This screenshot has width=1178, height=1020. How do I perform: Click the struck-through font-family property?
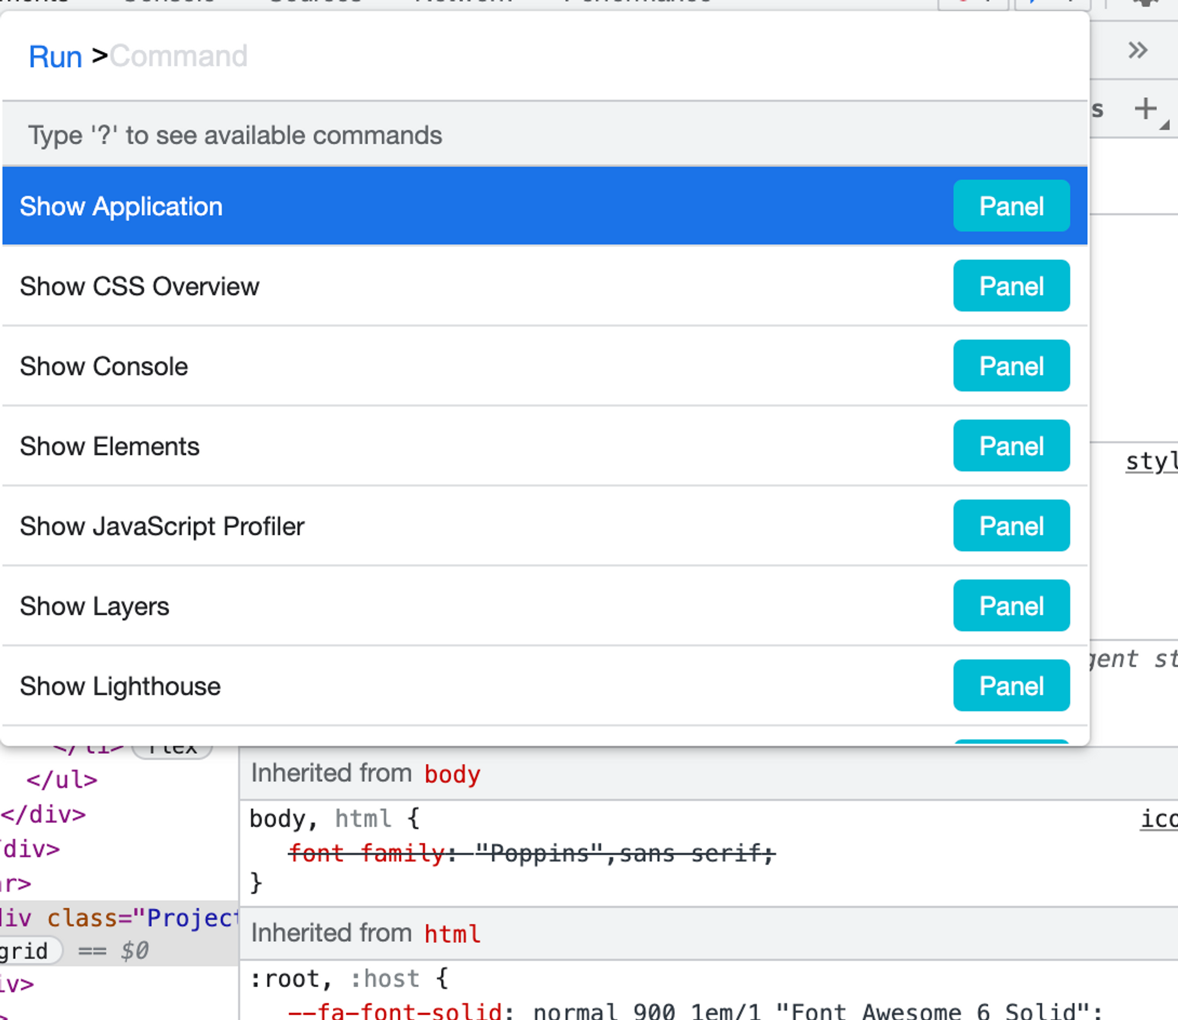[x=366, y=853]
